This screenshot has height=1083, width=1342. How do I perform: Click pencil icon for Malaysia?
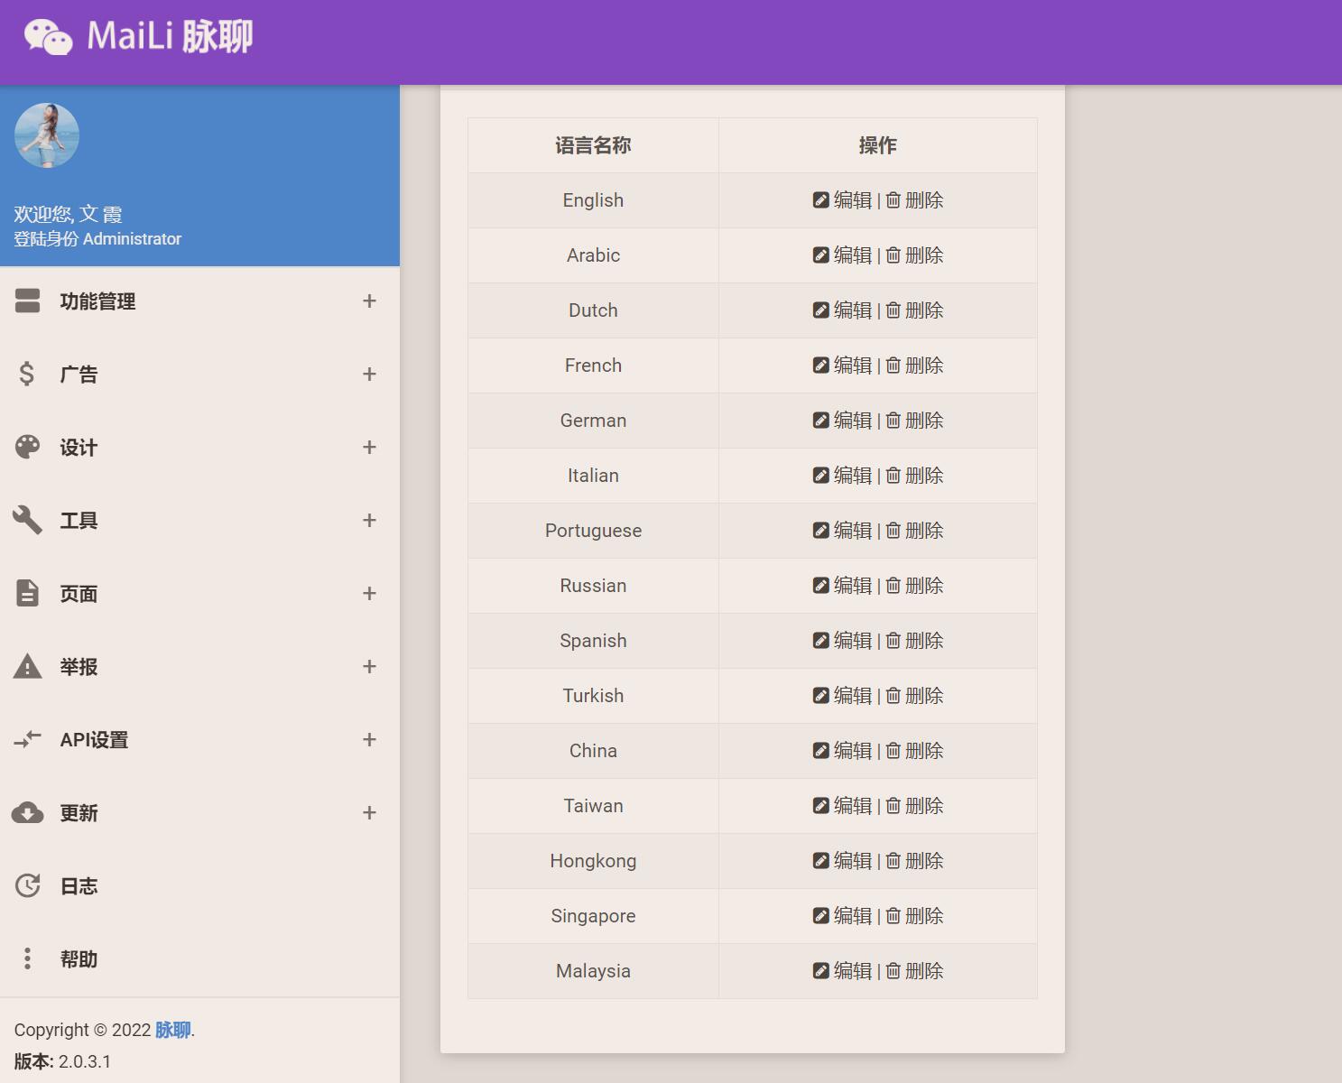click(x=820, y=971)
